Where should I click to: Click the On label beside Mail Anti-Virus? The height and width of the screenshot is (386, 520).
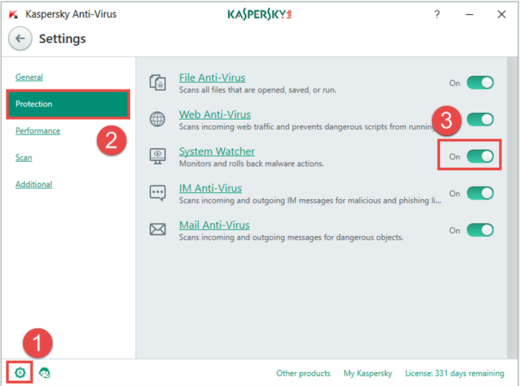[x=455, y=230]
